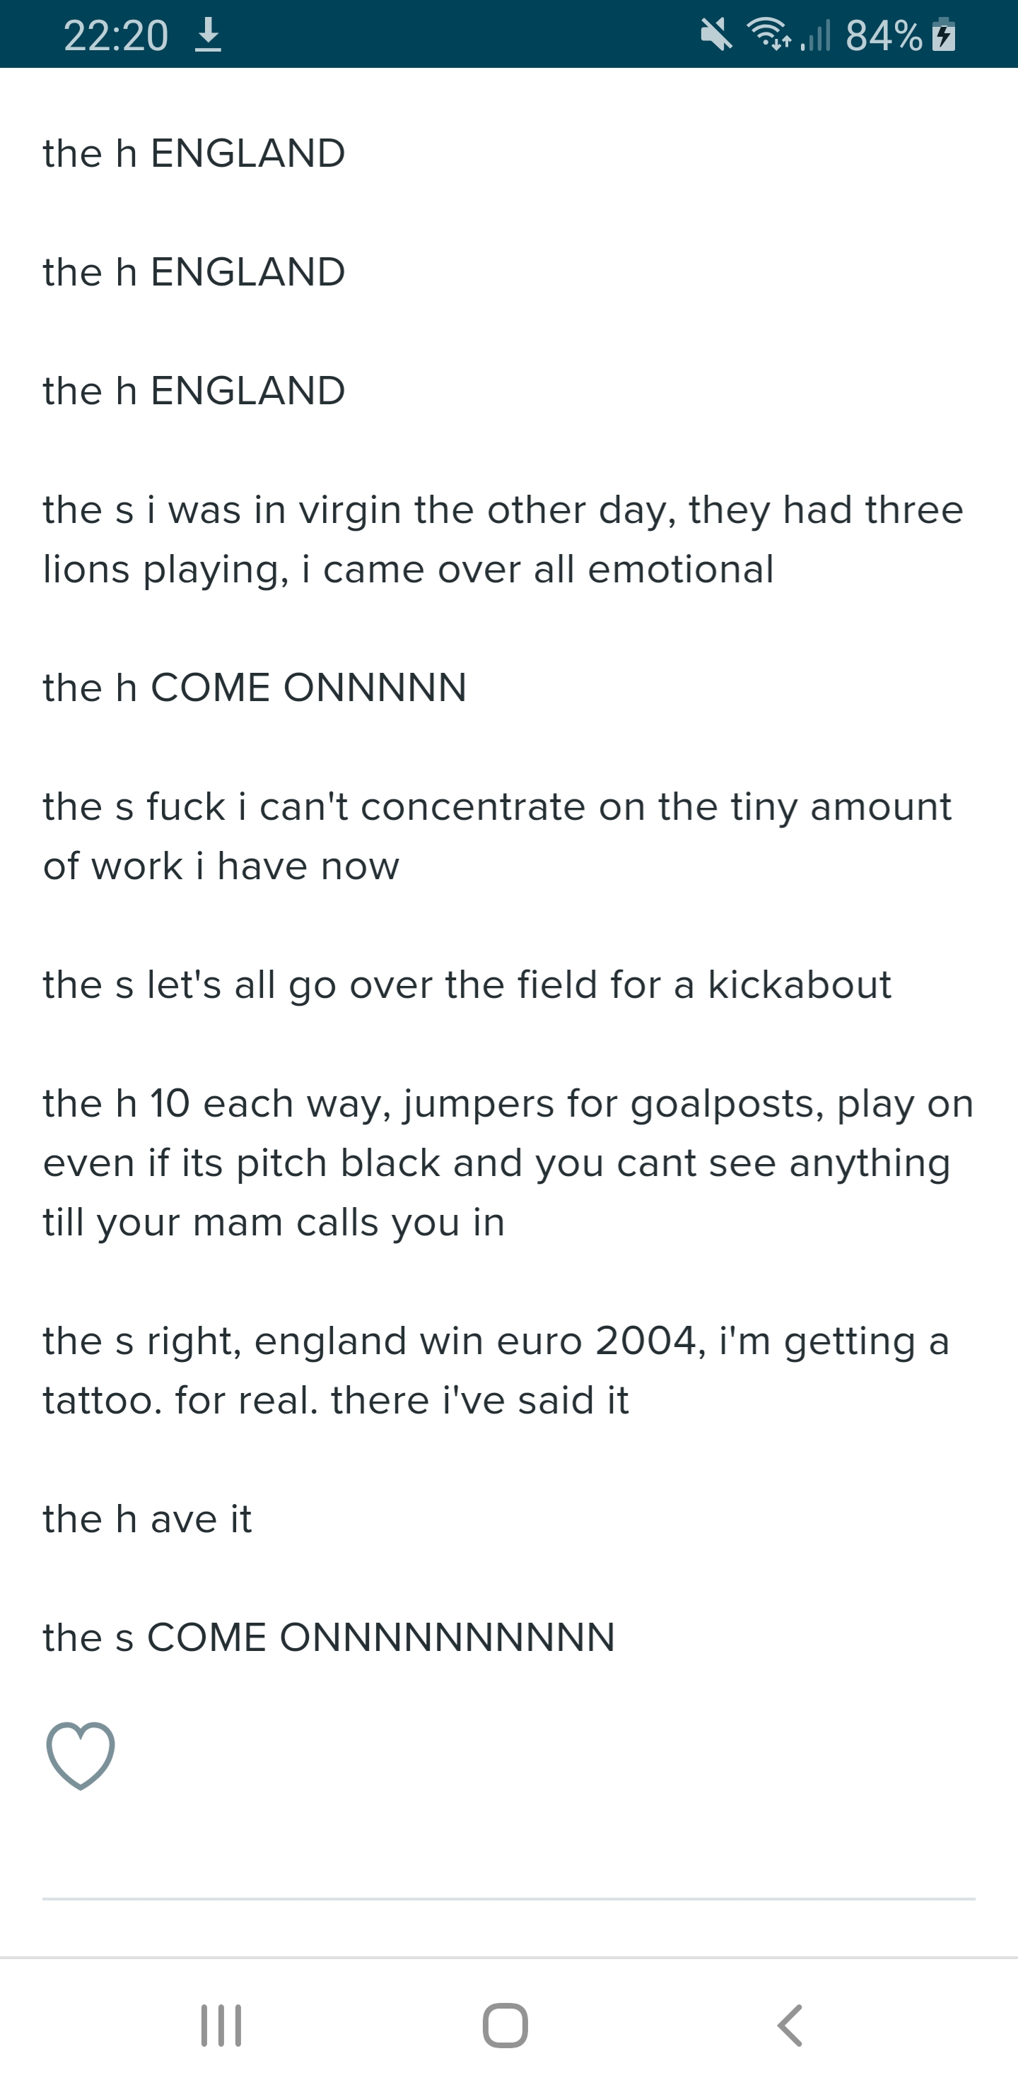Image resolution: width=1018 pixels, height=2092 pixels.
Task: Tap the "the s COME ONNNNNNNNNN" line
Action: pos(329,1638)
